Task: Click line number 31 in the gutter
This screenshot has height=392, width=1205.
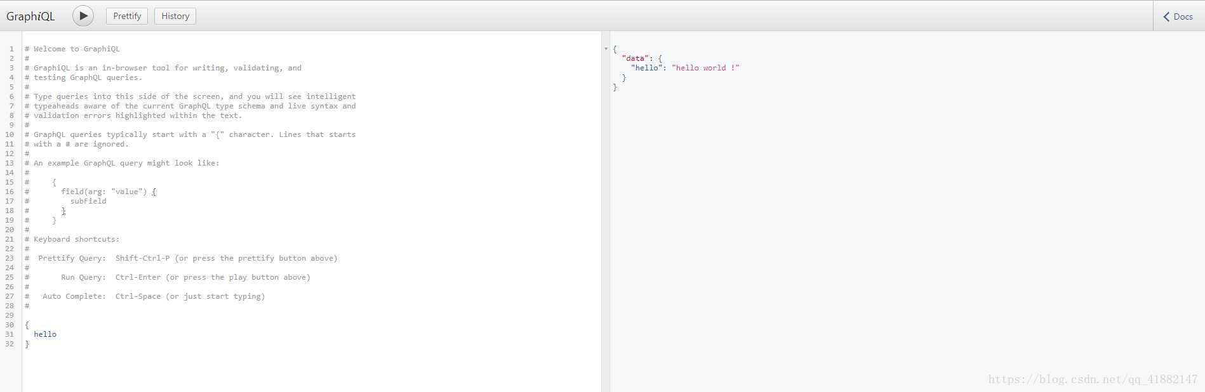Action: (10, 334)
